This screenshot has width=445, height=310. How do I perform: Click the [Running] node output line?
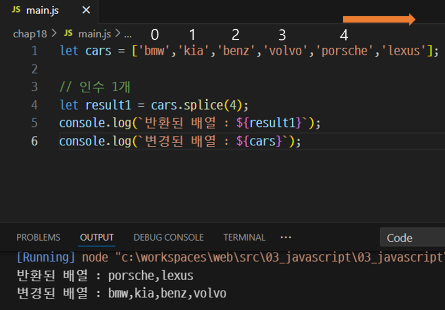pos(230,258)
